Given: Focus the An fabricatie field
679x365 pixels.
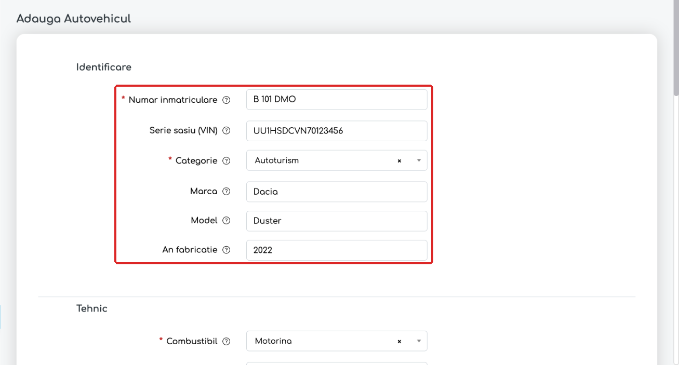Looking at the screenshot, I should 337,250.
